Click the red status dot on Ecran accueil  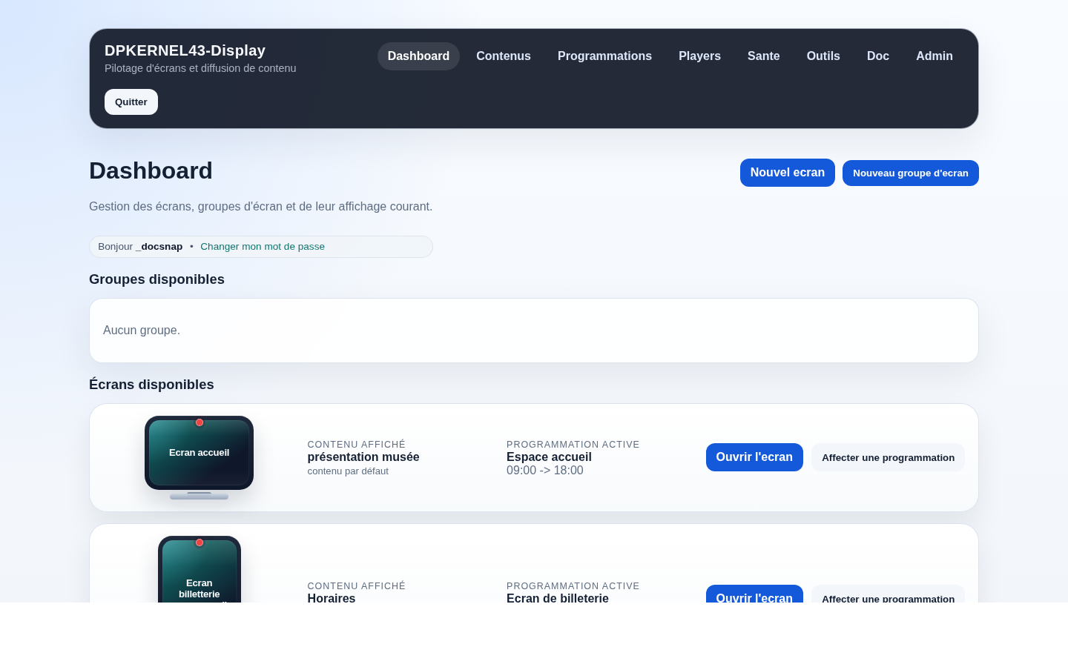(x=200, y=422)
